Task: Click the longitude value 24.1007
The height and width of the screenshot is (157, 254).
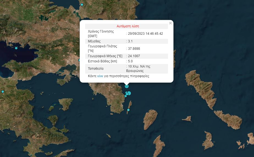Action: pos(134,56)
